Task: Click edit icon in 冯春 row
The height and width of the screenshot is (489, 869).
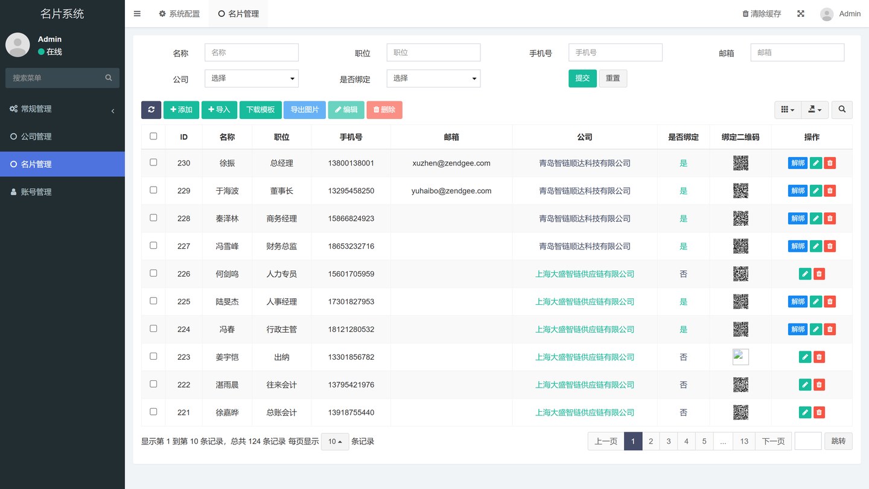Action: click(816, 330)
